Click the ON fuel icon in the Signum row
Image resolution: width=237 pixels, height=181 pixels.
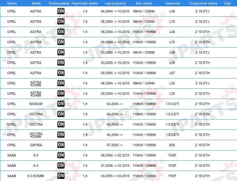[x=61, y=104]
